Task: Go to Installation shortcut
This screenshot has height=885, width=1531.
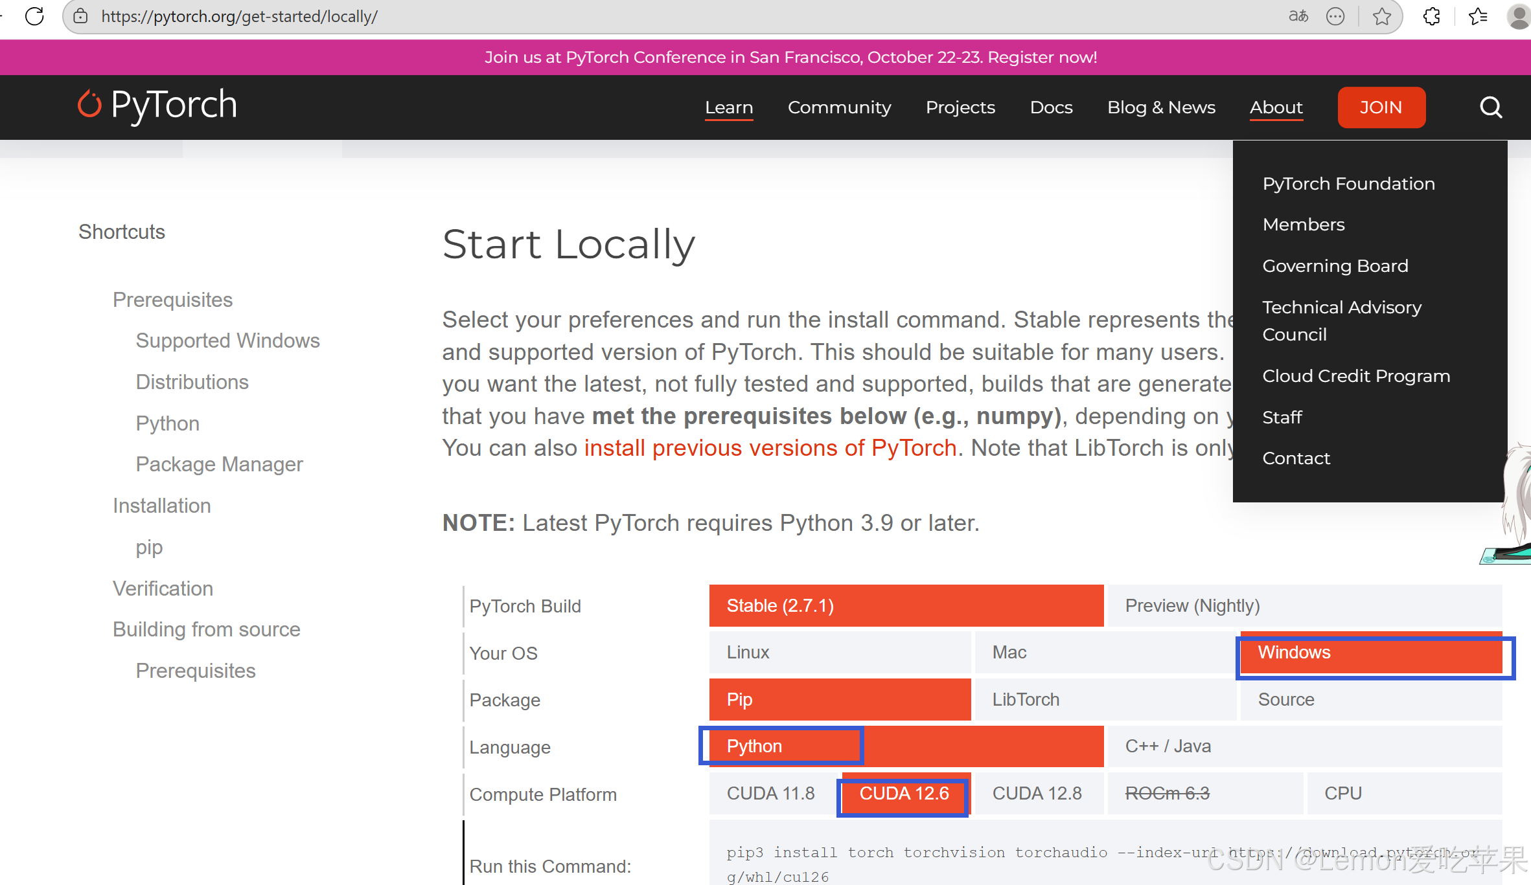Action: point(162,506)
